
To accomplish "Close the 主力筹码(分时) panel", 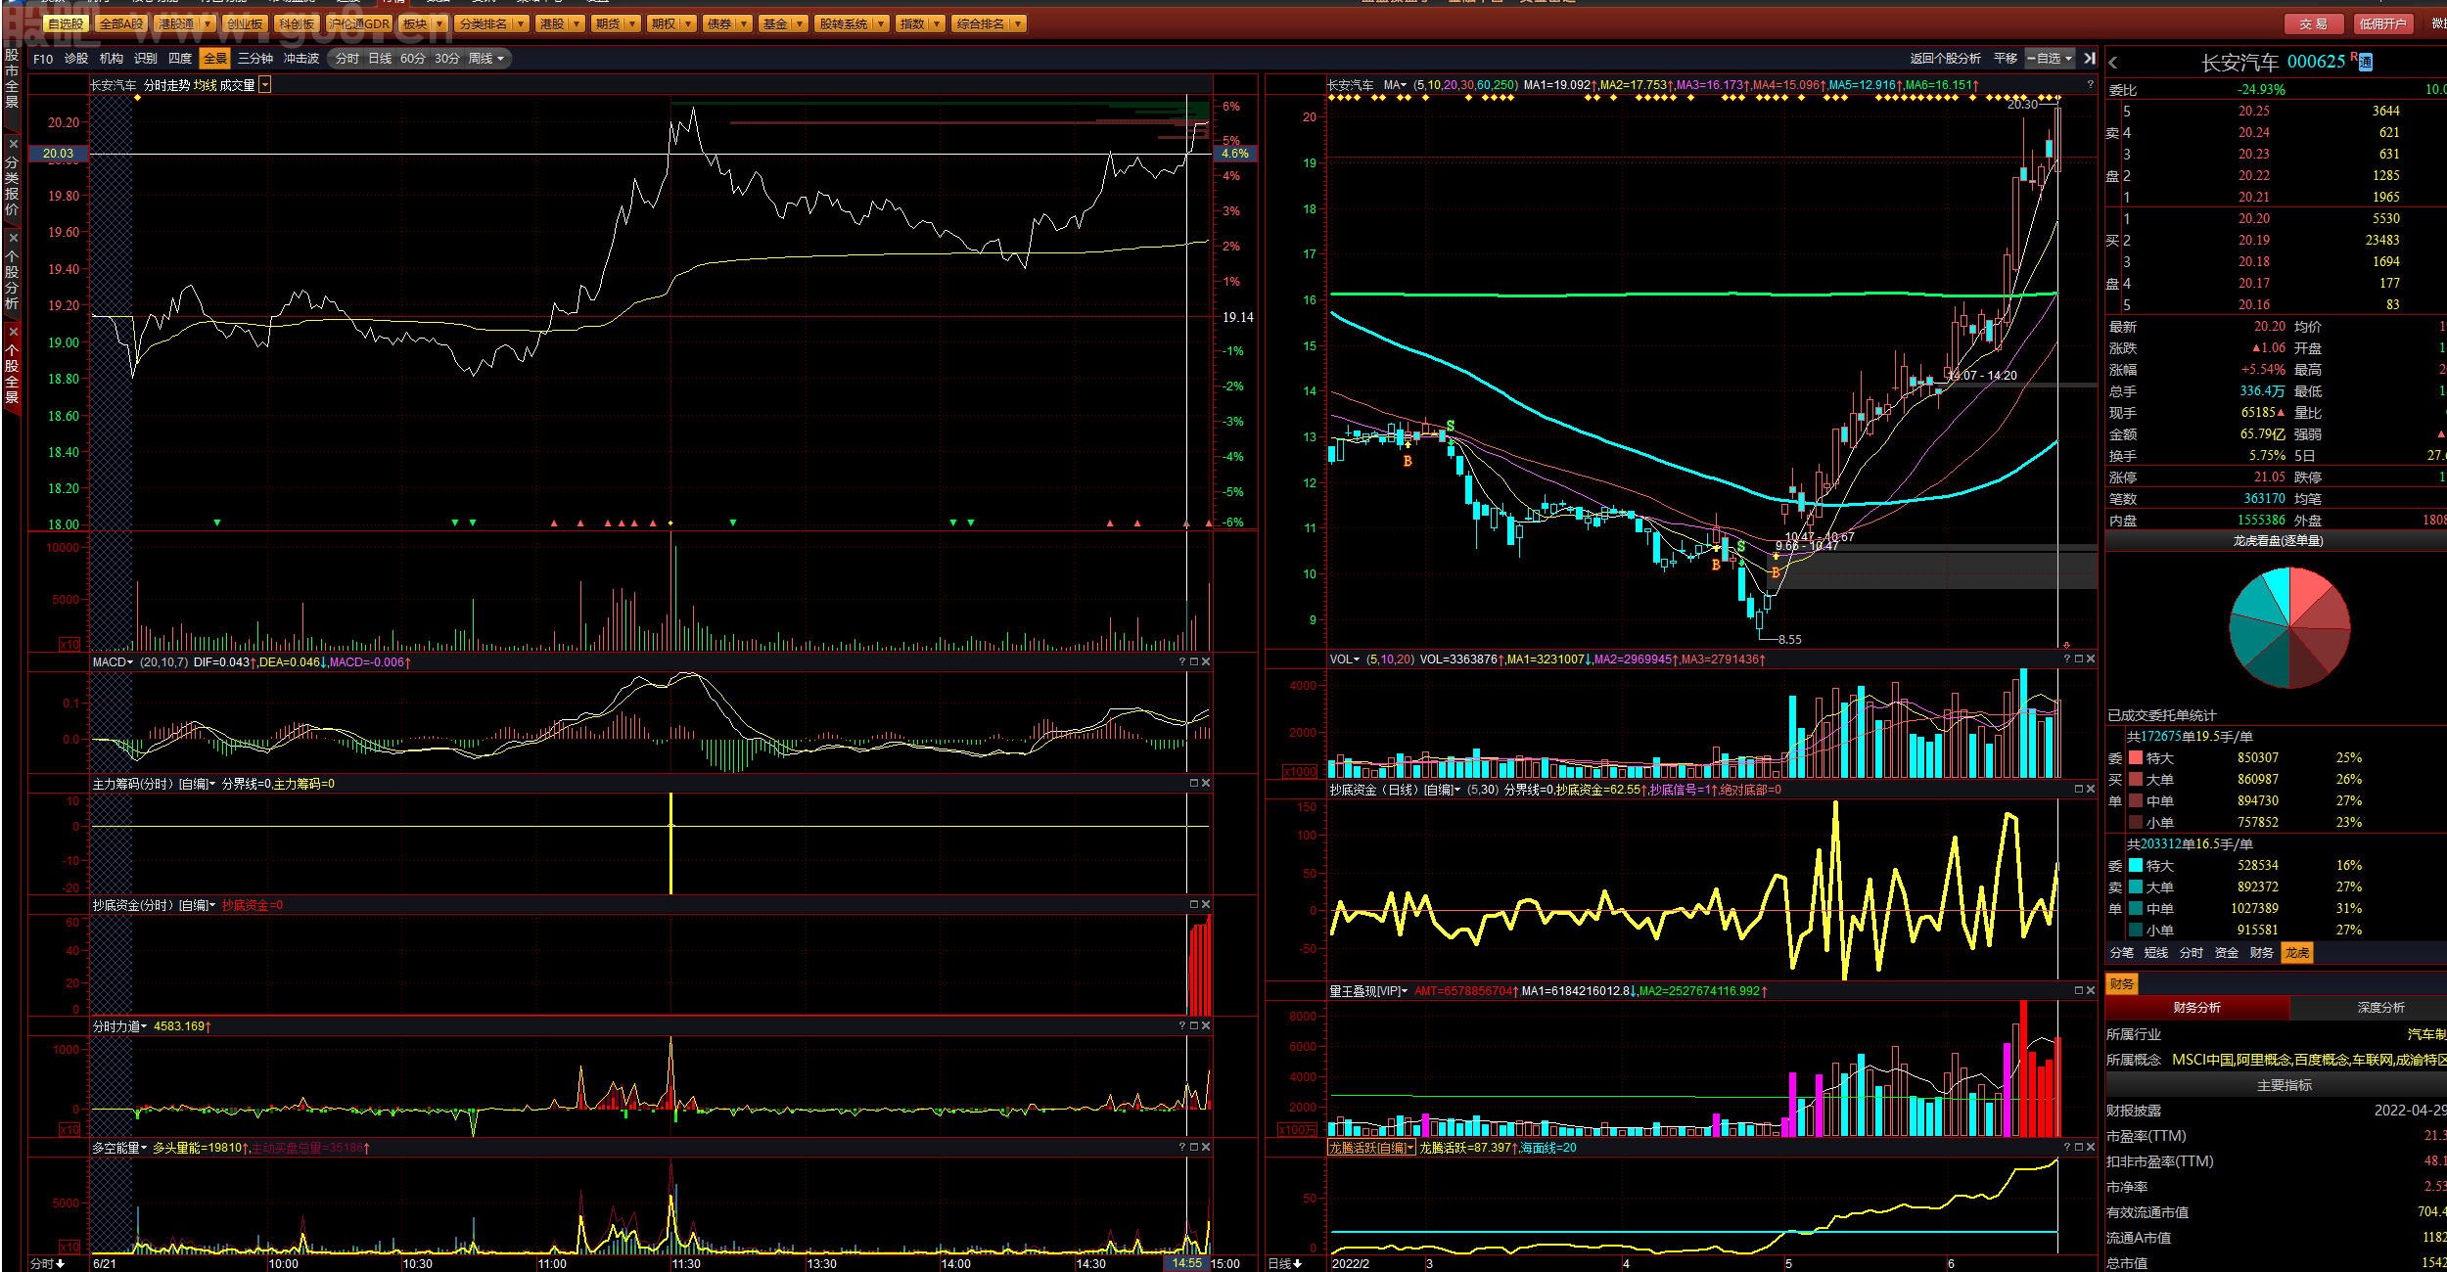I will tap(1206, 784).
